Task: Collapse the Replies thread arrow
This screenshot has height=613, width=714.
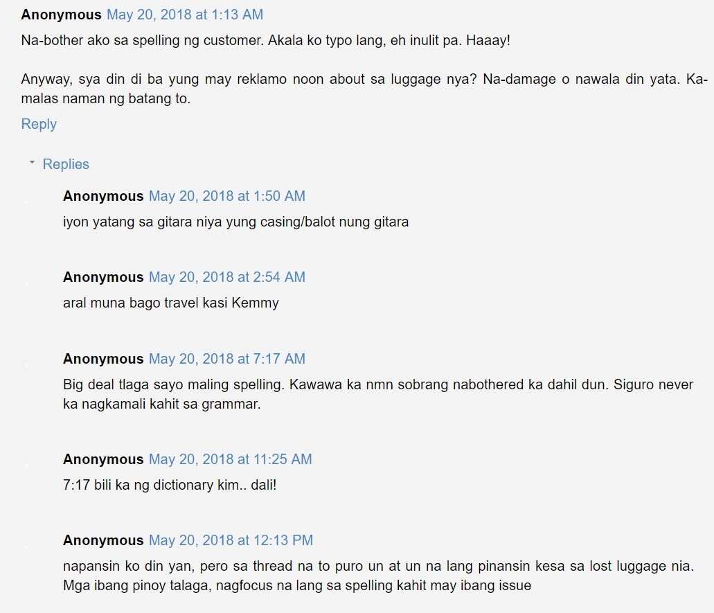Action: 32,163
